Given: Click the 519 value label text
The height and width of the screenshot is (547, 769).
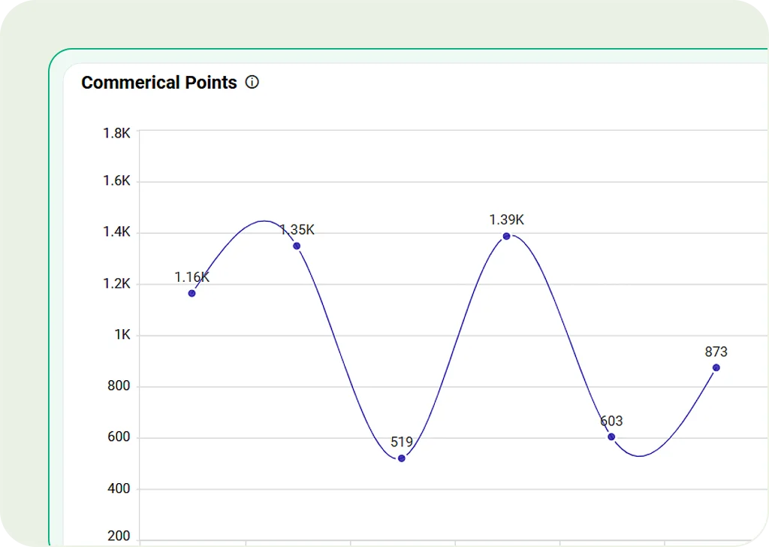Looking at the screenshot, I should coord(402,442).
